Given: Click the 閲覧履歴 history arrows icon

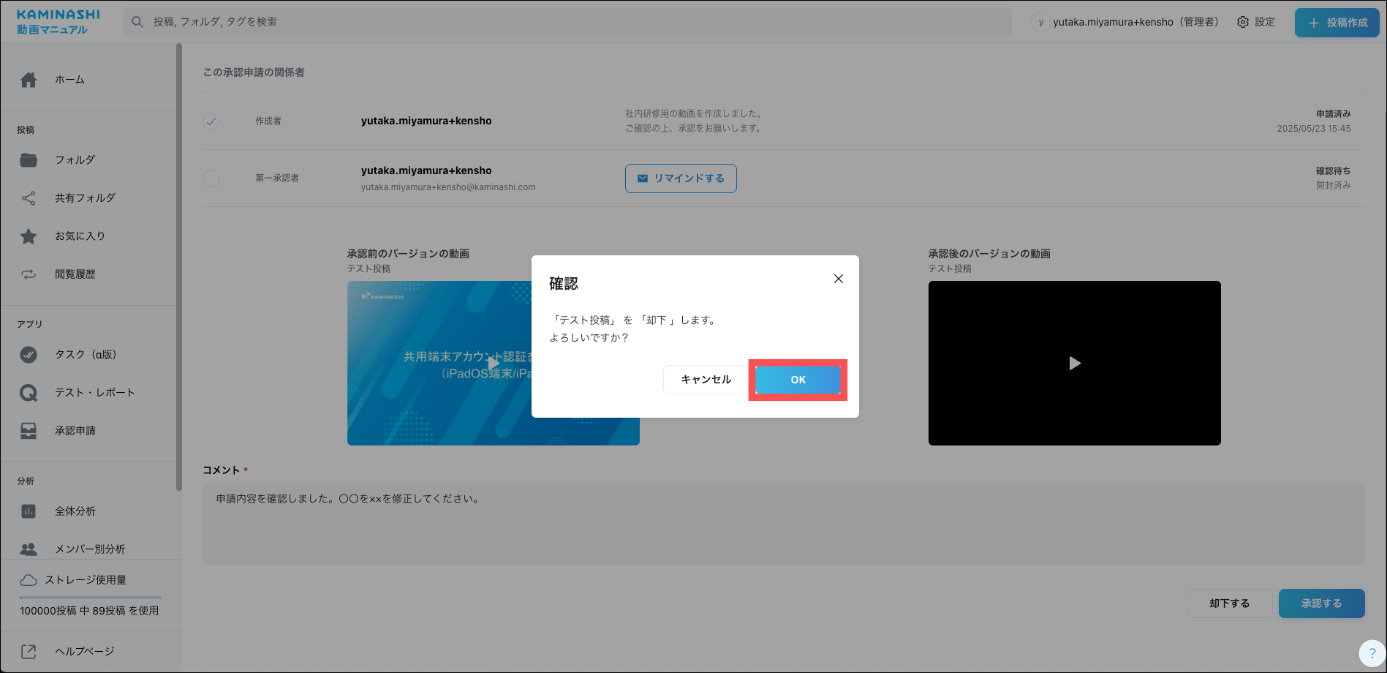Looking at the screenshot, I should tap(29, 274).
